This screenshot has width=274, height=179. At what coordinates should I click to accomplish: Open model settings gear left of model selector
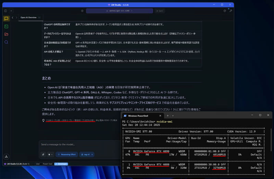pos(82,11)
